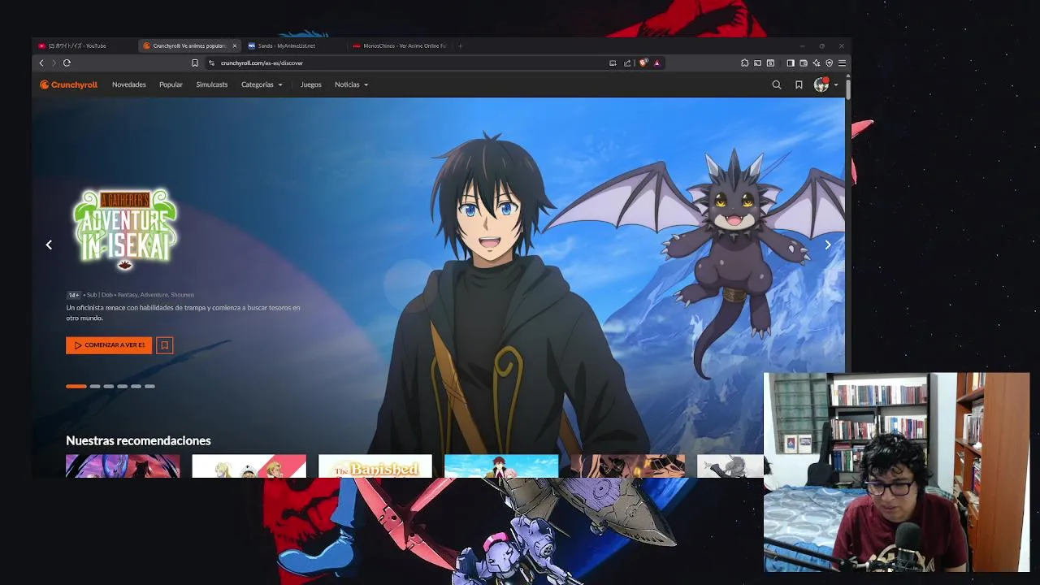Image resolution: width=1040 pixels, height=585 pixels.
Task: Open the browser hamburger menu
Action: click(842, 63)
